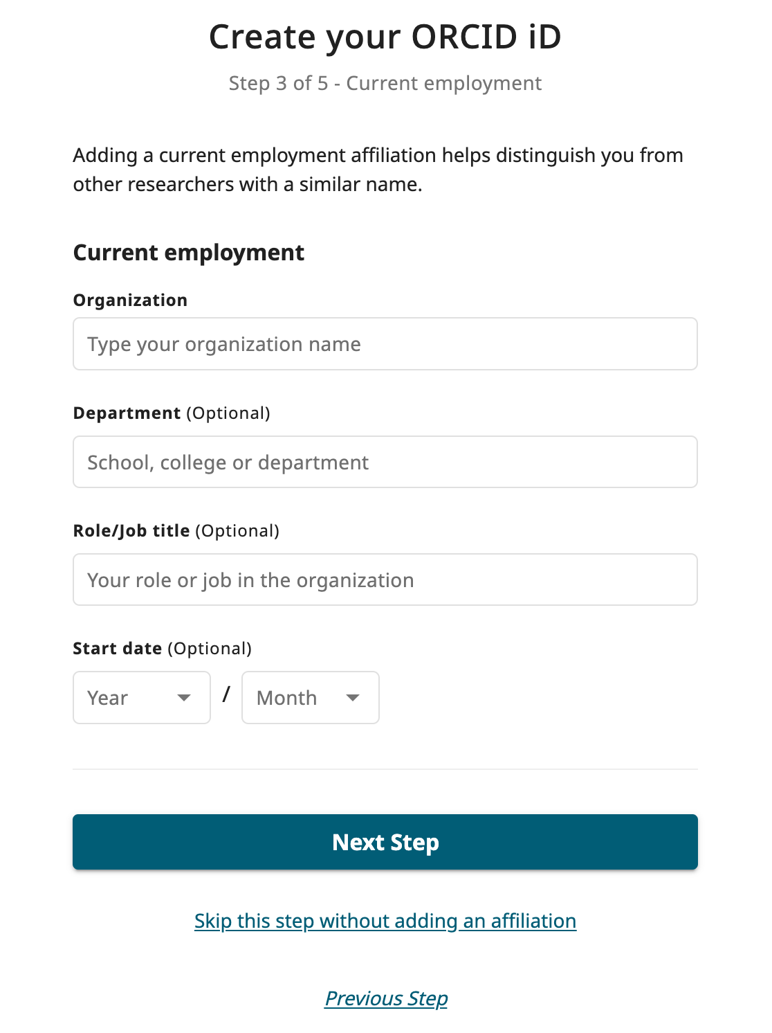Viewport: 772px width, 1033px height.
Task: Click the Month dropdown chevron icon
Action: [353, 697]
